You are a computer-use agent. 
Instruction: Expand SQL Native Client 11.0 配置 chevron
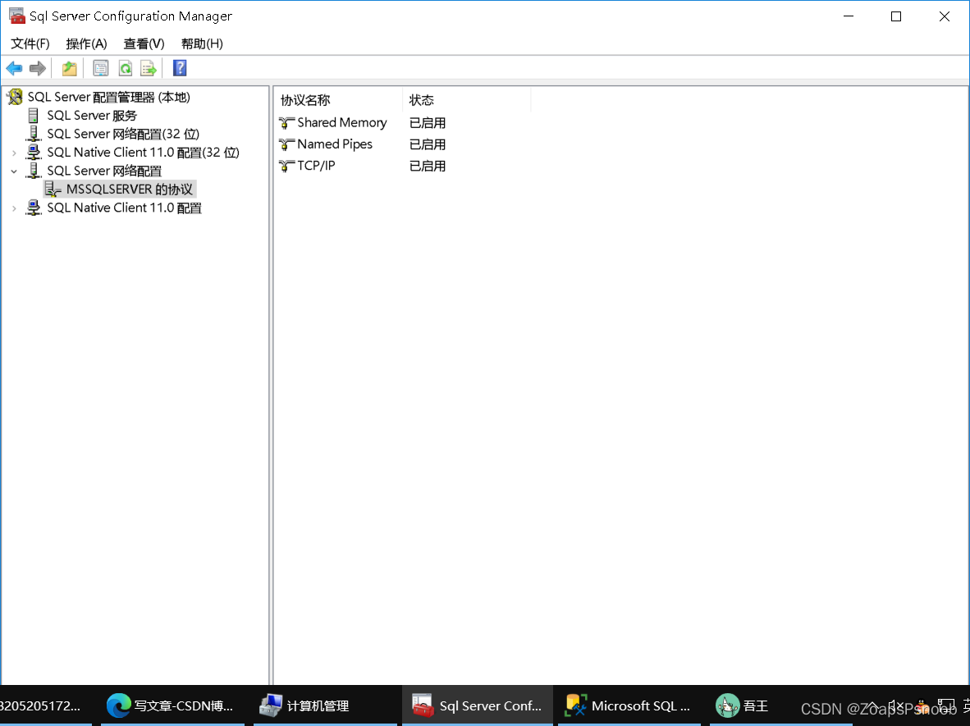pos(14,208)
